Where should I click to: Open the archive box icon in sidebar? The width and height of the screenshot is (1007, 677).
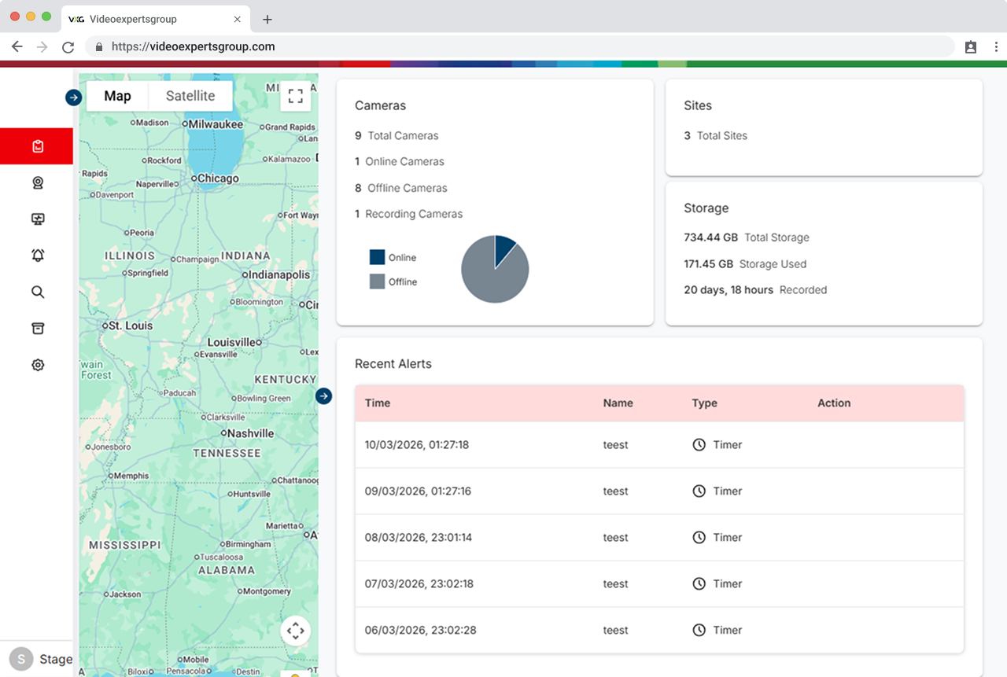point(37,329)
